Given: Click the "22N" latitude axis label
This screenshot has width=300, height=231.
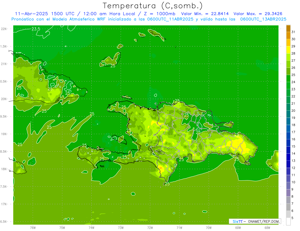Looking at the screenshot, I should click(x=4, y=29).
